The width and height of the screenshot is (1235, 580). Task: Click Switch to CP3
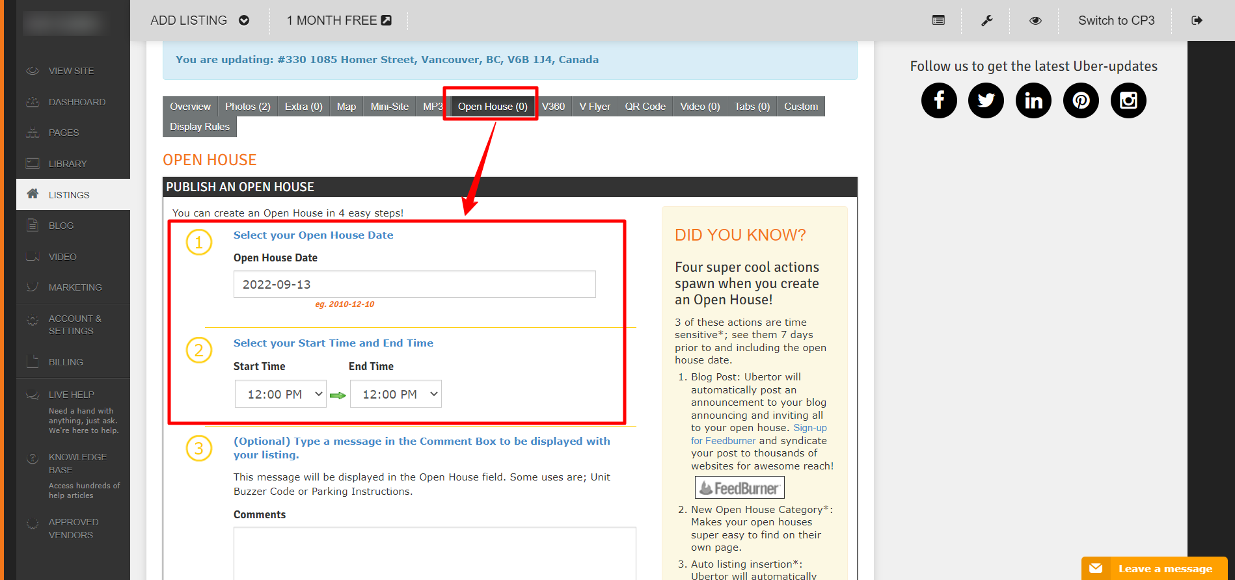[x=1117, y=20]
